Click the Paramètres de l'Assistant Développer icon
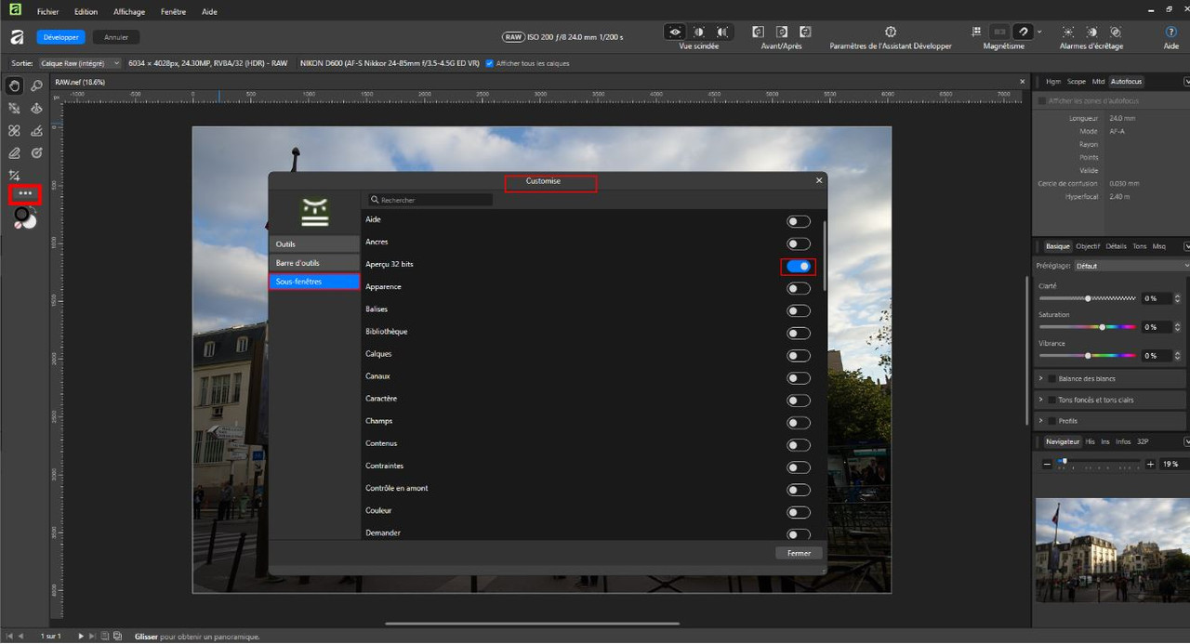Viewport: 1190px width, 644px height. point(890,32)
